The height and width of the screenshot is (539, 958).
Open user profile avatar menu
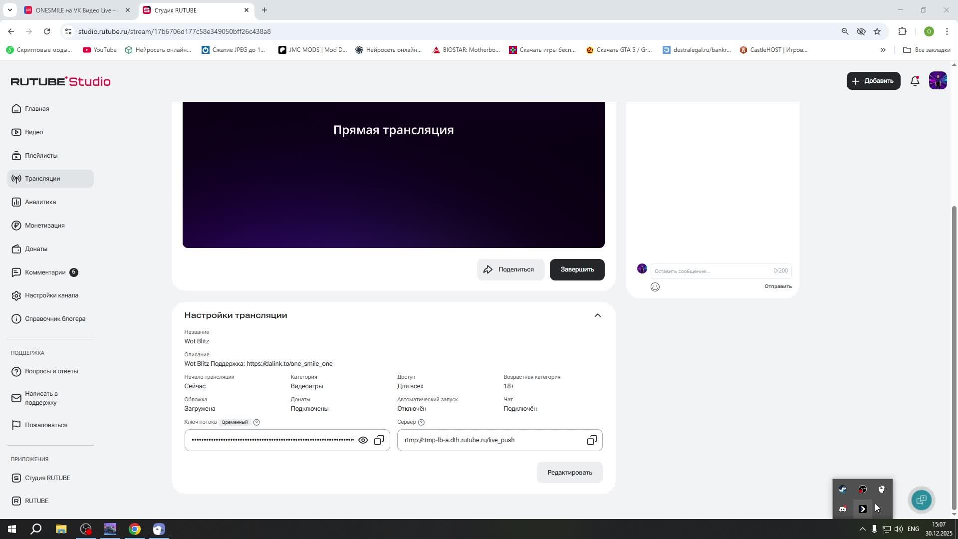938,81
